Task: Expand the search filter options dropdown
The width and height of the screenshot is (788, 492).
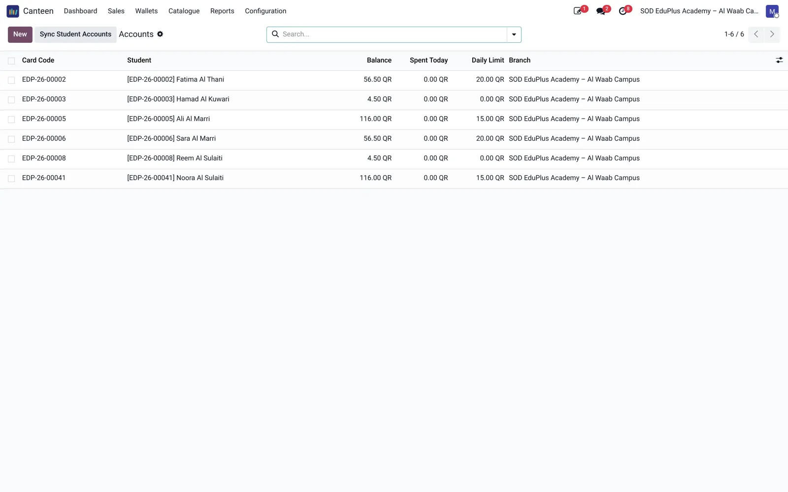Action: click(x=514, y=34)
